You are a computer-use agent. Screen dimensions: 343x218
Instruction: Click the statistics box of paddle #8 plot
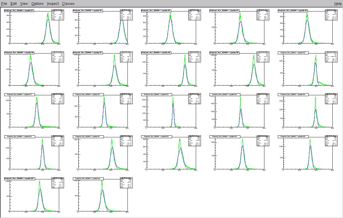pyautogui.click(x=195, y=57)
